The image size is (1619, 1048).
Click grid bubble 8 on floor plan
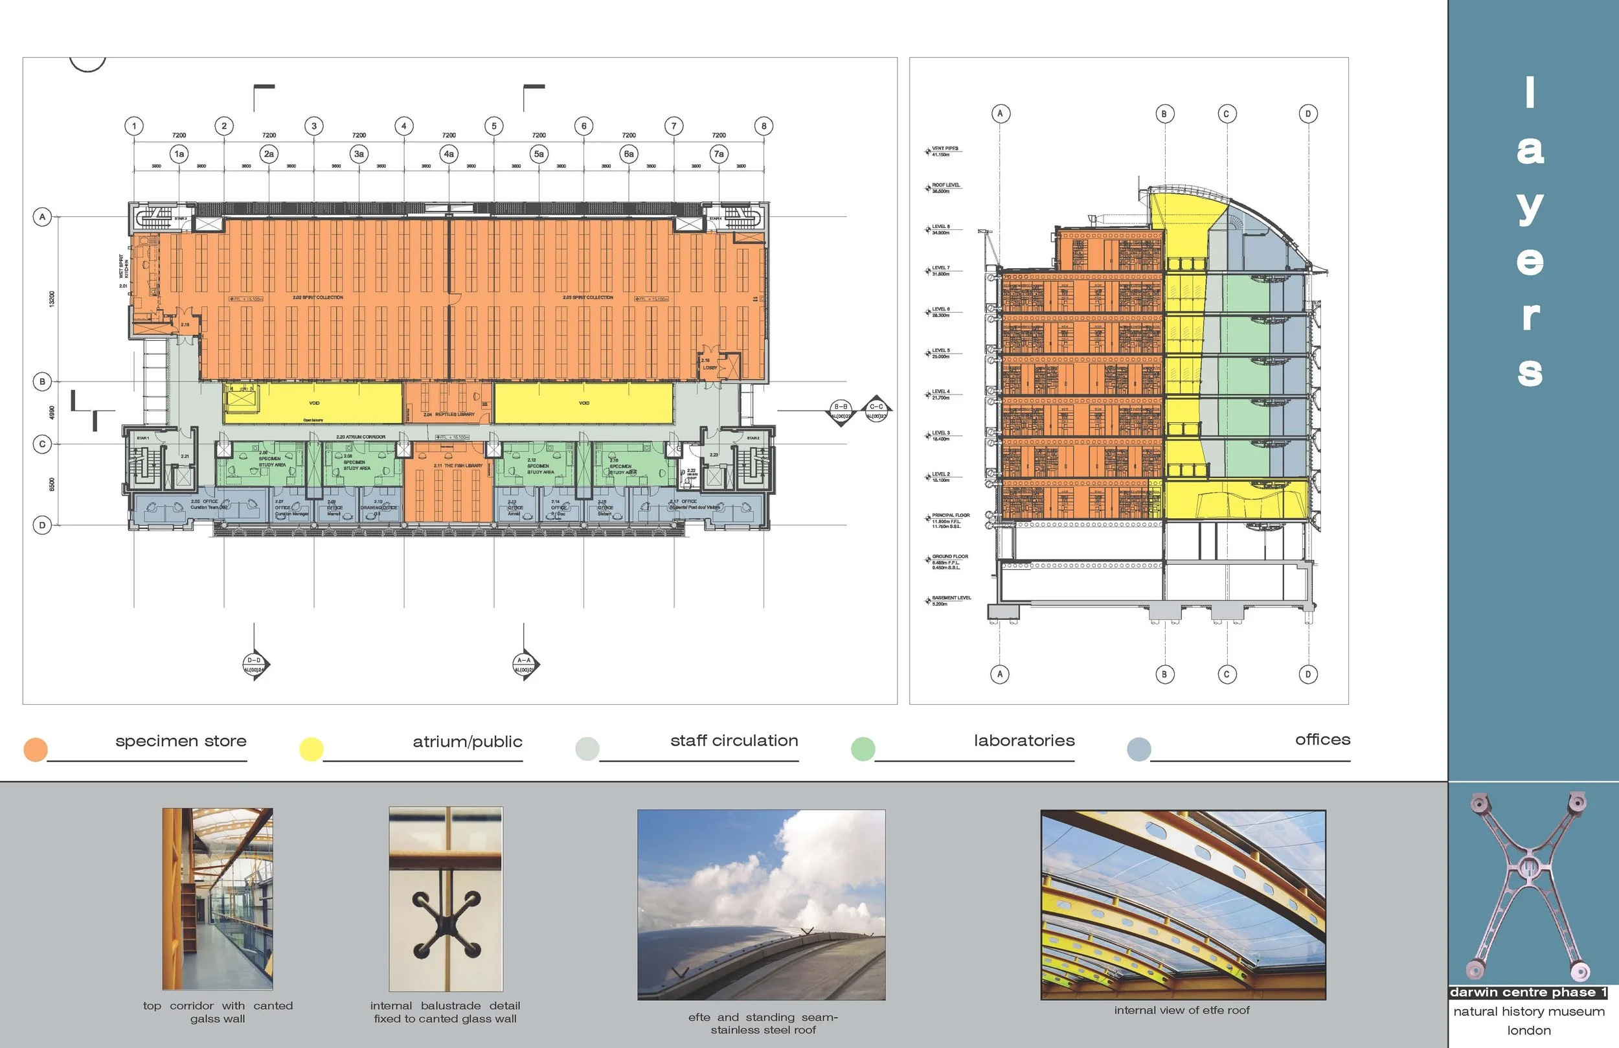tap(764, 126)
